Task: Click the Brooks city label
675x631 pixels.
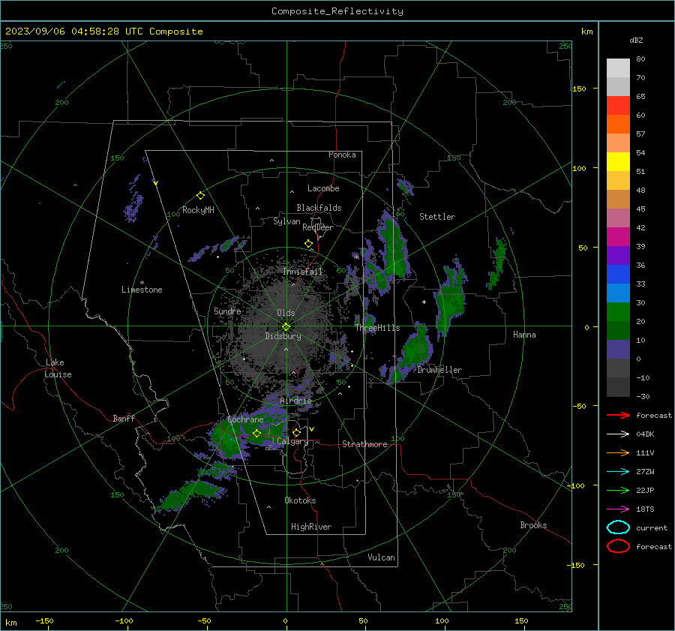Action: [x=533, y=525]
